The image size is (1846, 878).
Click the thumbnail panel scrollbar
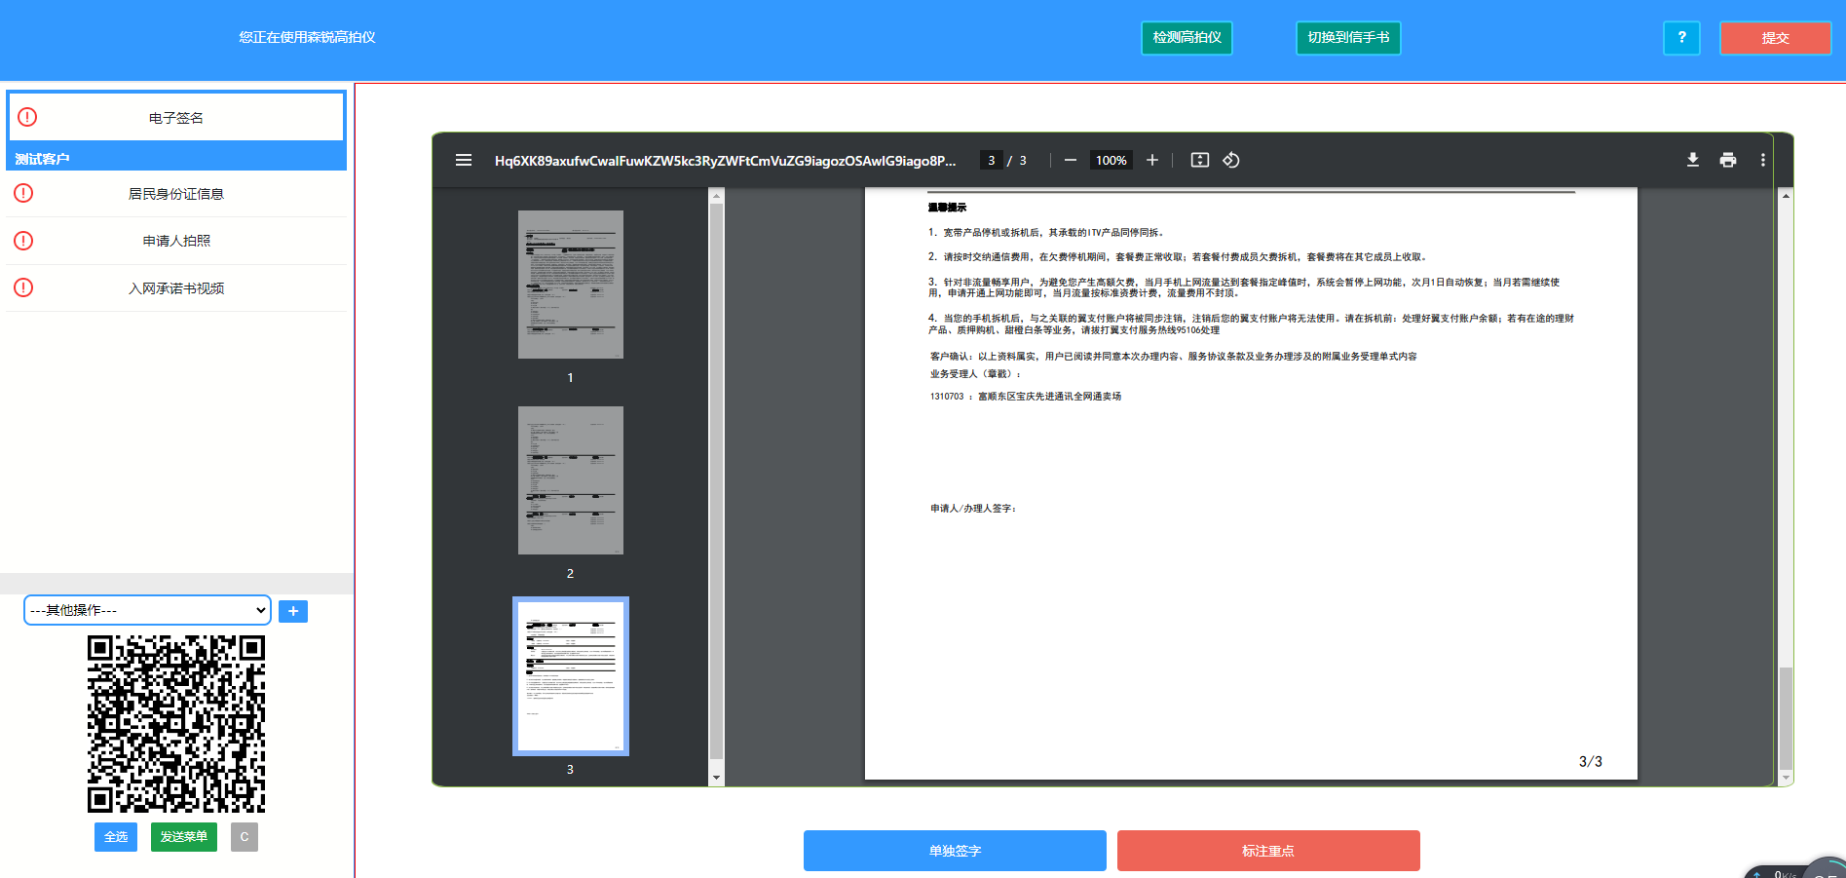[x=717, y=479]
